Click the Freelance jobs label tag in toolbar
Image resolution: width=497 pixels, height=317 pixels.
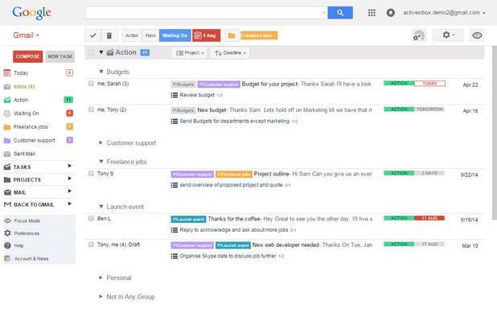[x=259, y=35]
